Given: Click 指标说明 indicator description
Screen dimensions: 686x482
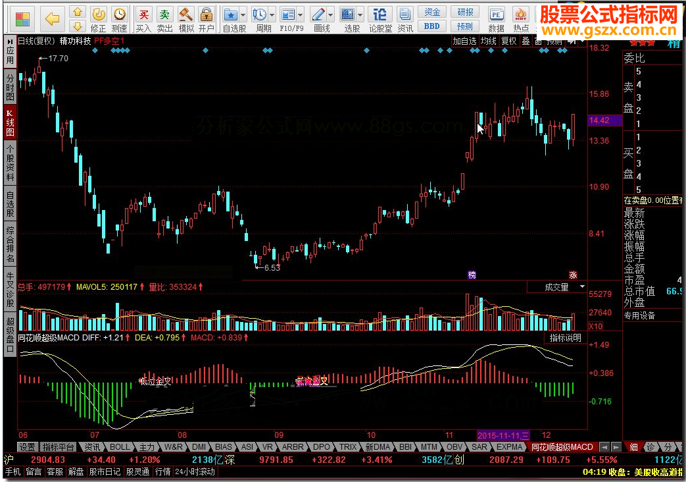Looking at the screenshot, I should (x=565, y=338).
